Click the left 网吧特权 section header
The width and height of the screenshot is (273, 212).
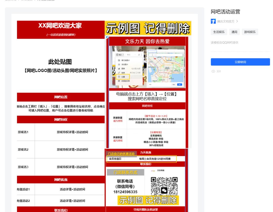[x=61, y=119]
